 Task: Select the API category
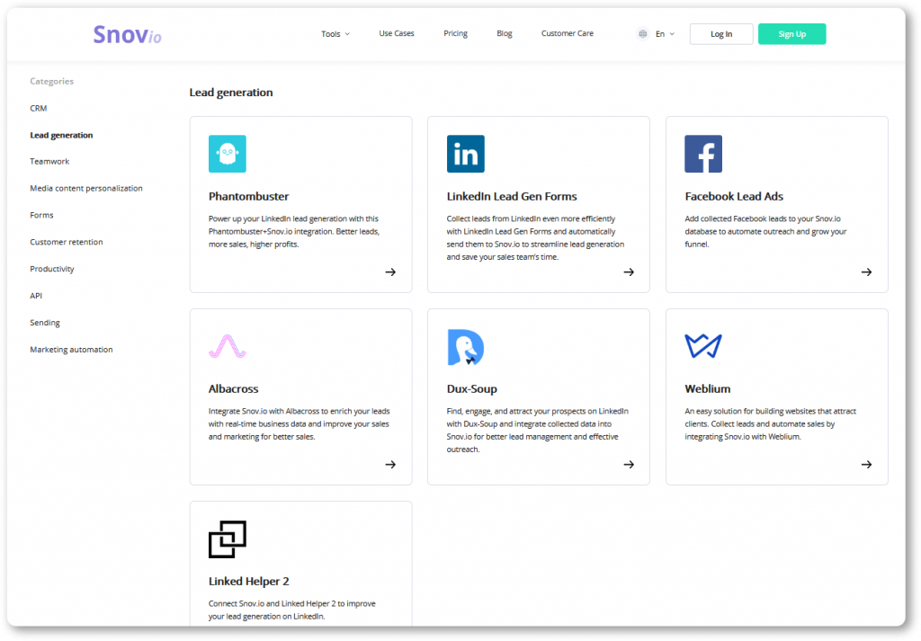tap(36, 296)
